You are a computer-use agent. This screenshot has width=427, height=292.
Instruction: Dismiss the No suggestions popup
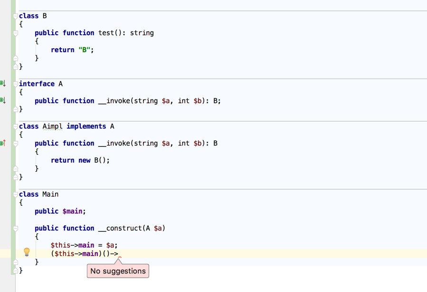[118, 271]
